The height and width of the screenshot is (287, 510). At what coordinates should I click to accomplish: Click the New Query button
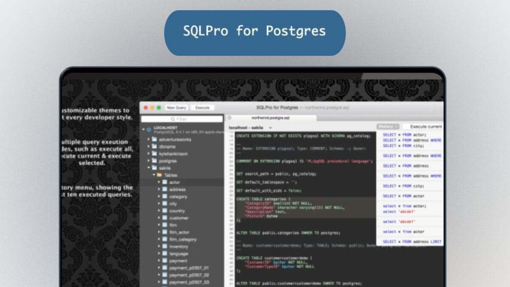pyautogui.click(x=176, y=108)
